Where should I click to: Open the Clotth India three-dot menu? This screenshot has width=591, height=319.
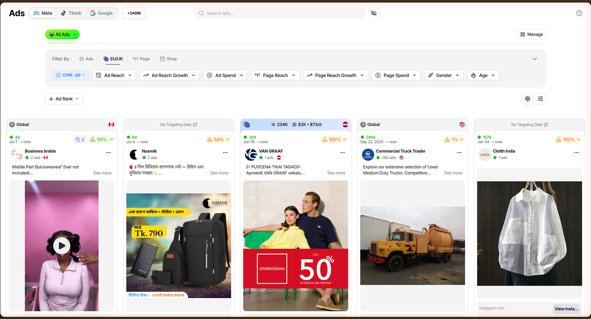click(x=576, y=152)
